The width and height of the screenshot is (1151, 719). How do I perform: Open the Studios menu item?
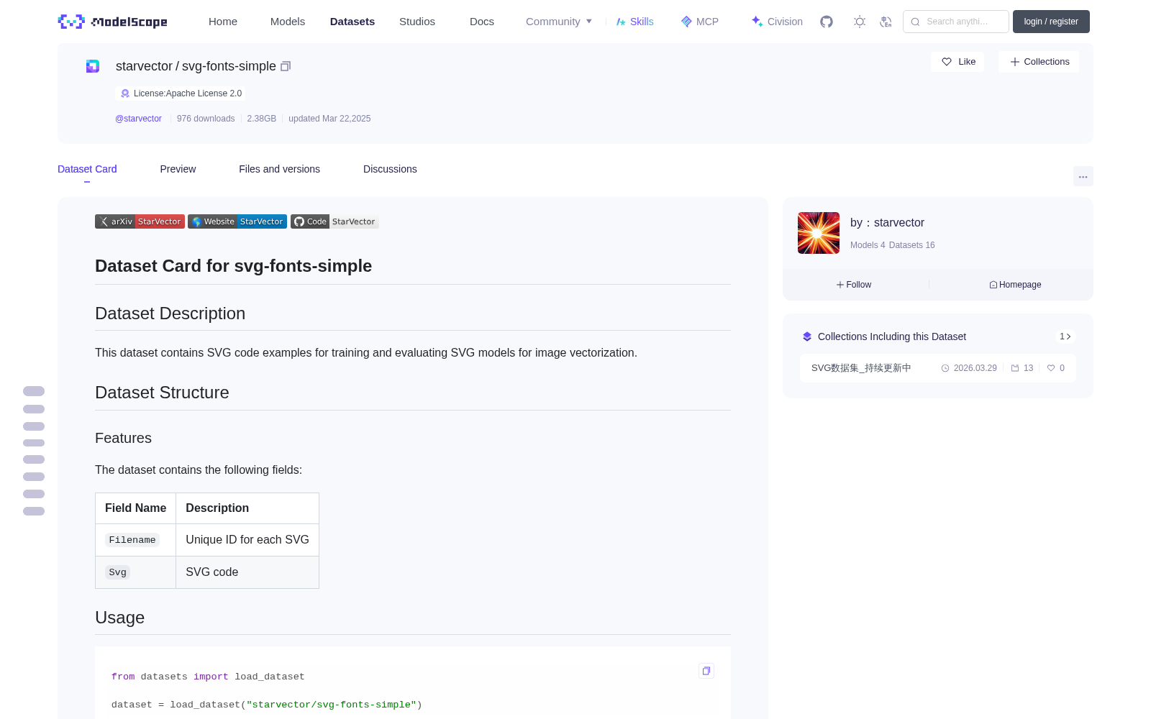point(417,22)
